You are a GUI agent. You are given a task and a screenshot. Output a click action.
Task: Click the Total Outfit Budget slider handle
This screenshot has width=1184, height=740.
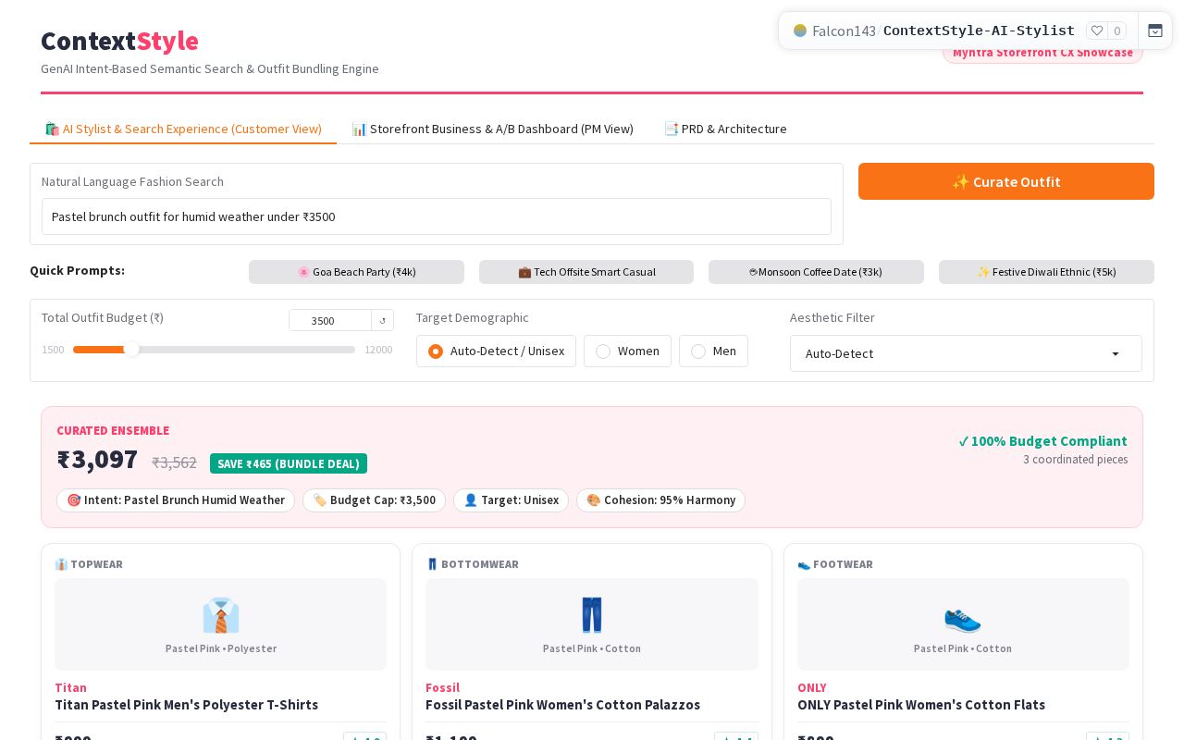click(x=131, y=350)
